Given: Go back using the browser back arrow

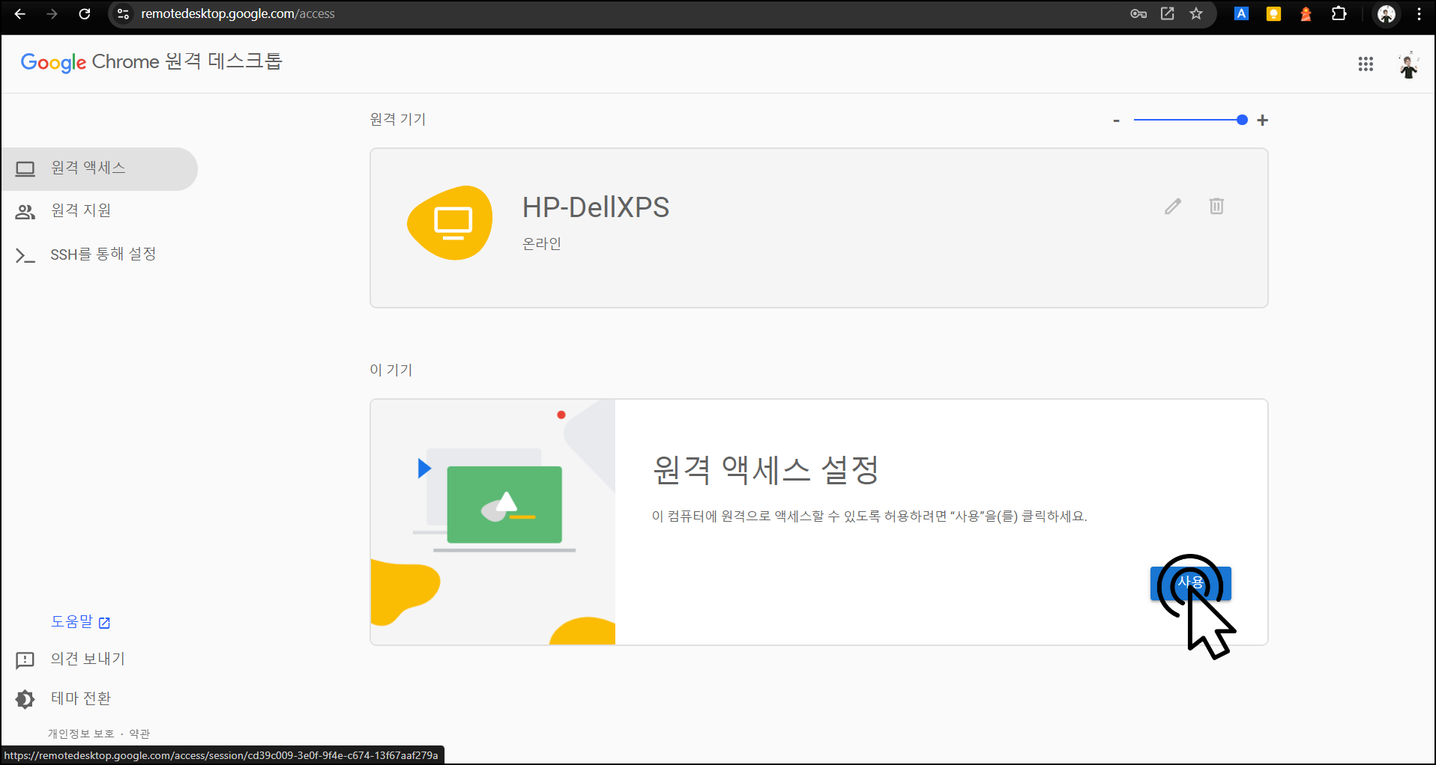Looking at the screenshot, I should click(x=20, y=13).
